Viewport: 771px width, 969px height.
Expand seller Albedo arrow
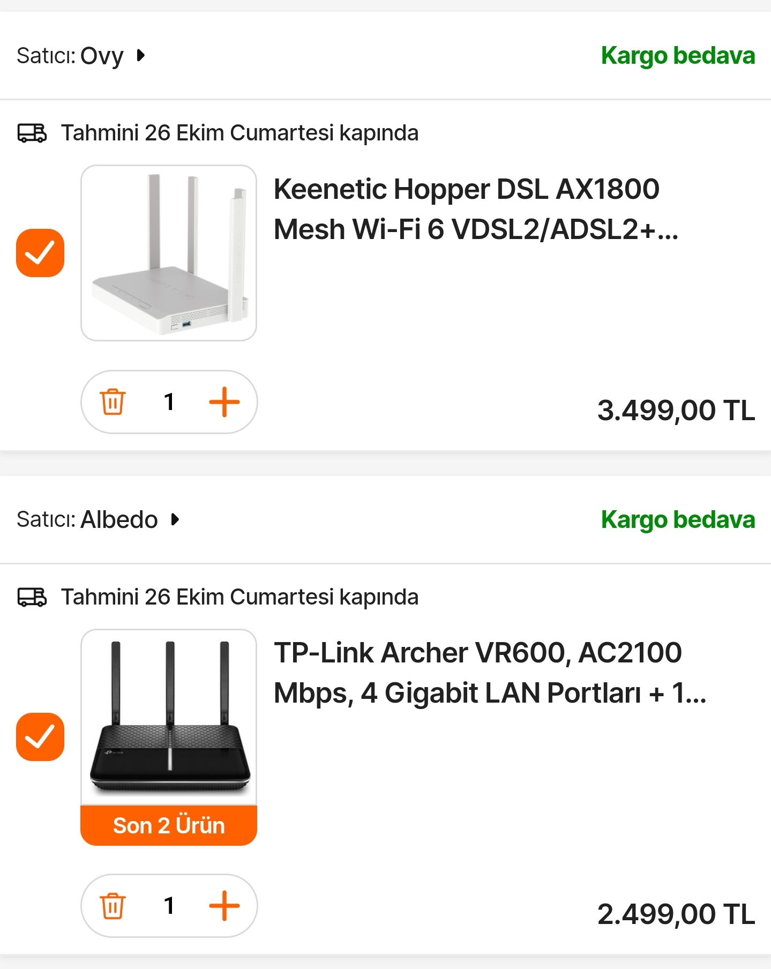(175, 519)
